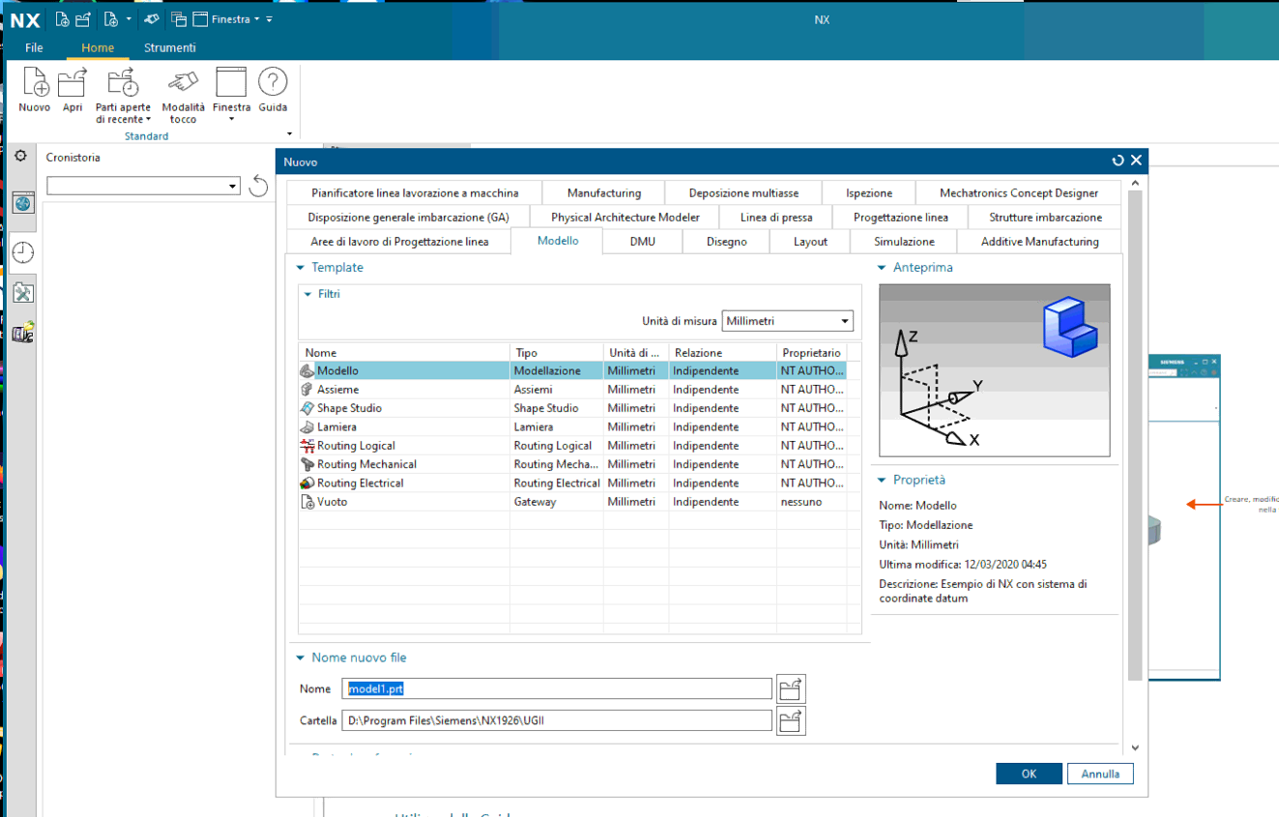Click the Cartella path input field
Image resolution: width=1279 pixels, height=817 pixels.
pyautogui.click(x=558, y=720)
